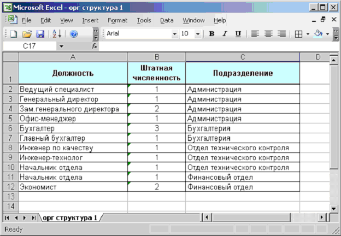Expand the Name Box dropdown

click(61, 46)
